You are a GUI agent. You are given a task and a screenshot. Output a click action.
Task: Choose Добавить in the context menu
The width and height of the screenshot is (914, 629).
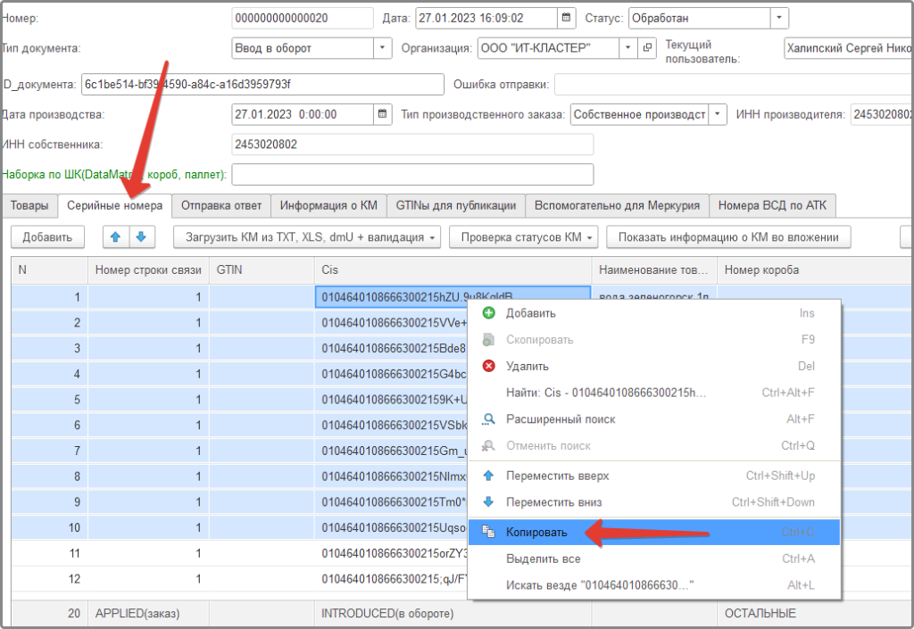[x=654, y=313]
